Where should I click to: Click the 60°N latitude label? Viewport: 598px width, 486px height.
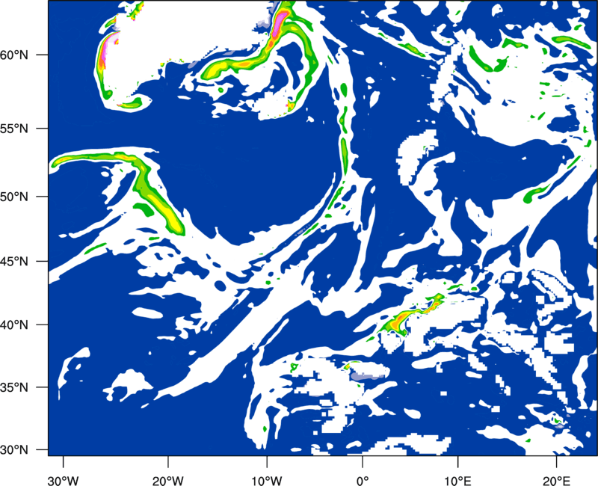[x=14, y=55]
